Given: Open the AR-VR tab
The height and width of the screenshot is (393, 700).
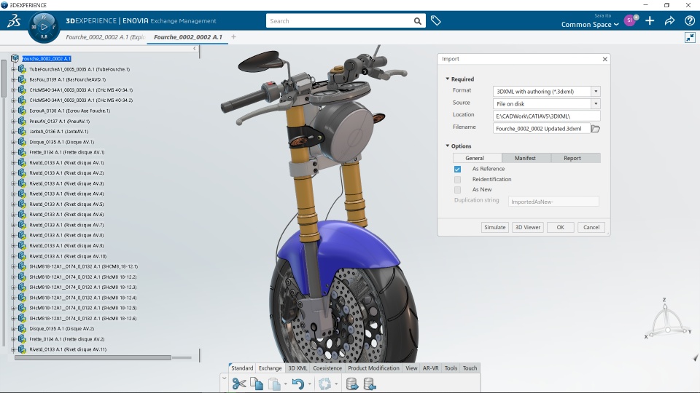Looking at the screenshot, I should [x=431, y=368].
